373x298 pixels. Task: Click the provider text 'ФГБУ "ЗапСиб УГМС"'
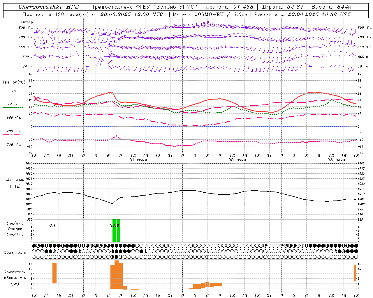[167, 7]
